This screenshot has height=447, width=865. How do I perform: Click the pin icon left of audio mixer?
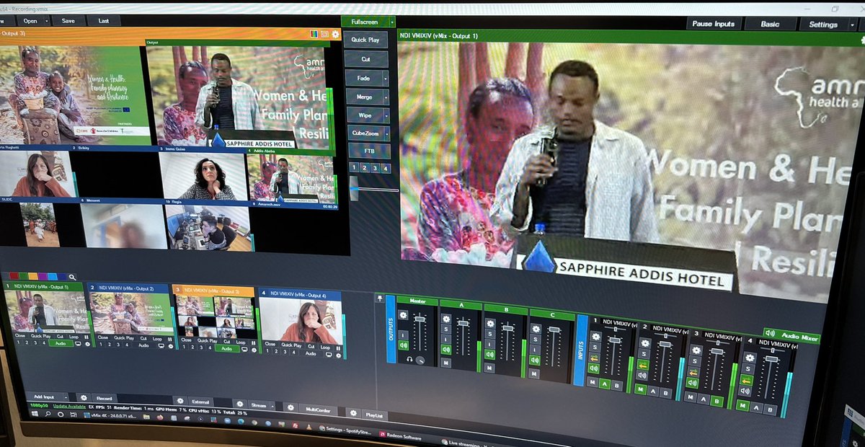380,298
